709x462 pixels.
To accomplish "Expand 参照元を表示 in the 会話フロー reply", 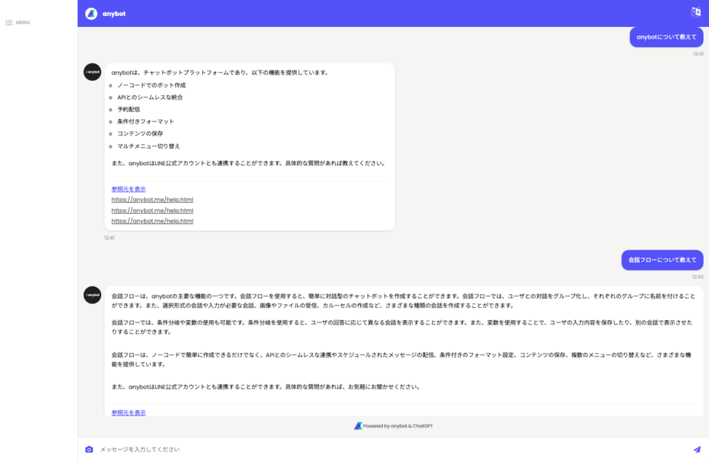I will (128, 412).
